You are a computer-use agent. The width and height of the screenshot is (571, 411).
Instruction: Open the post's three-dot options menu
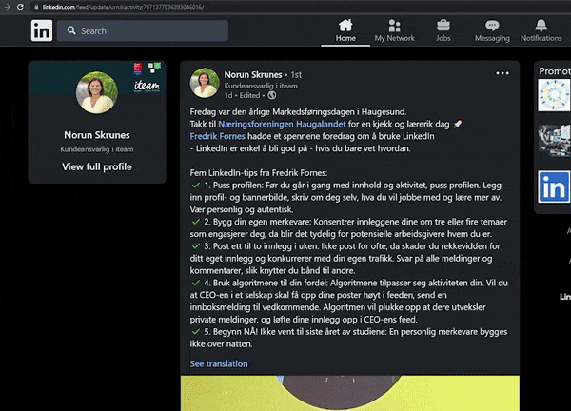click(x=502, y=73)
